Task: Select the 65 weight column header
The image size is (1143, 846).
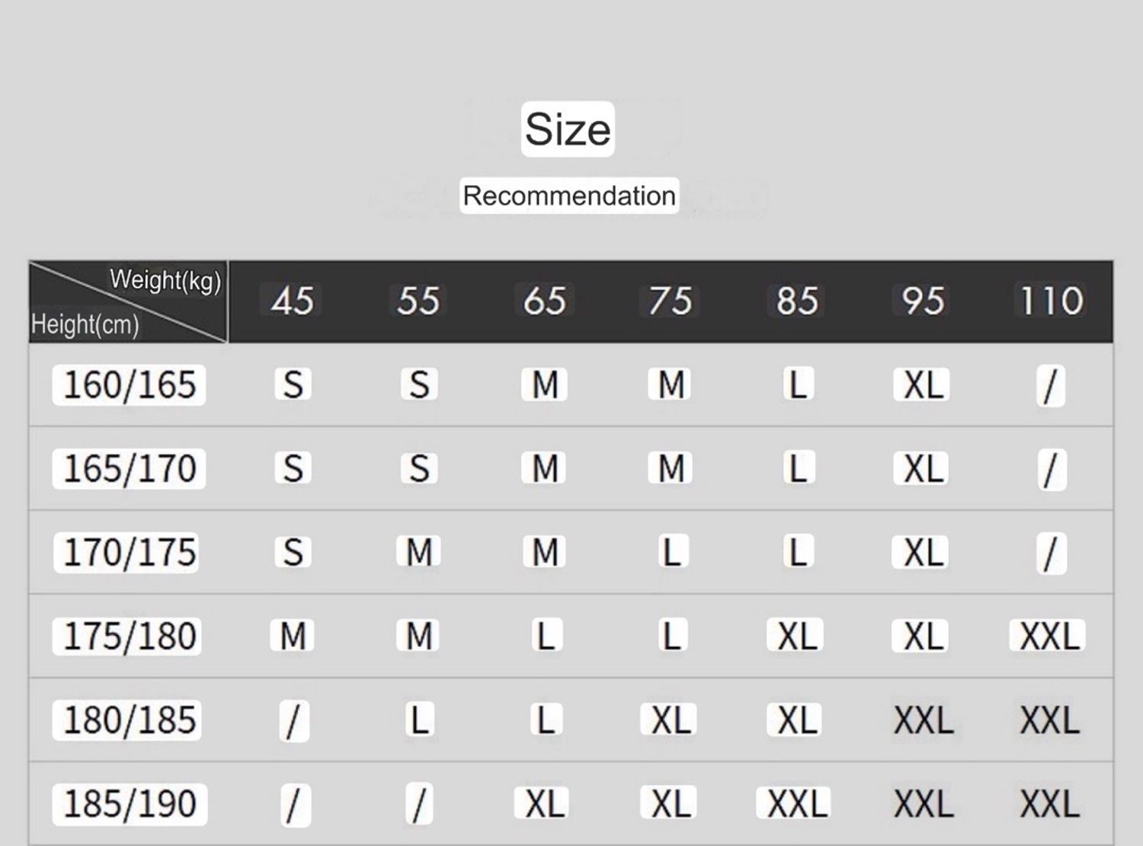Action: click(544, 301)
